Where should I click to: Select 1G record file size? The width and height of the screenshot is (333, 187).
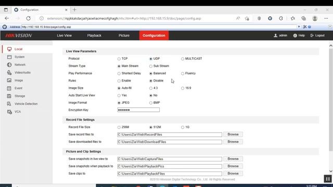click(183, 127)
